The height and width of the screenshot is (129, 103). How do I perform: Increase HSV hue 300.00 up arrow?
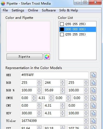tap(39, 112)
